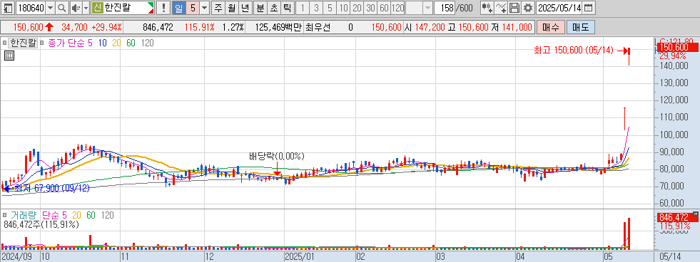Click the exclamation mark info icon

[x=163, y=8]
